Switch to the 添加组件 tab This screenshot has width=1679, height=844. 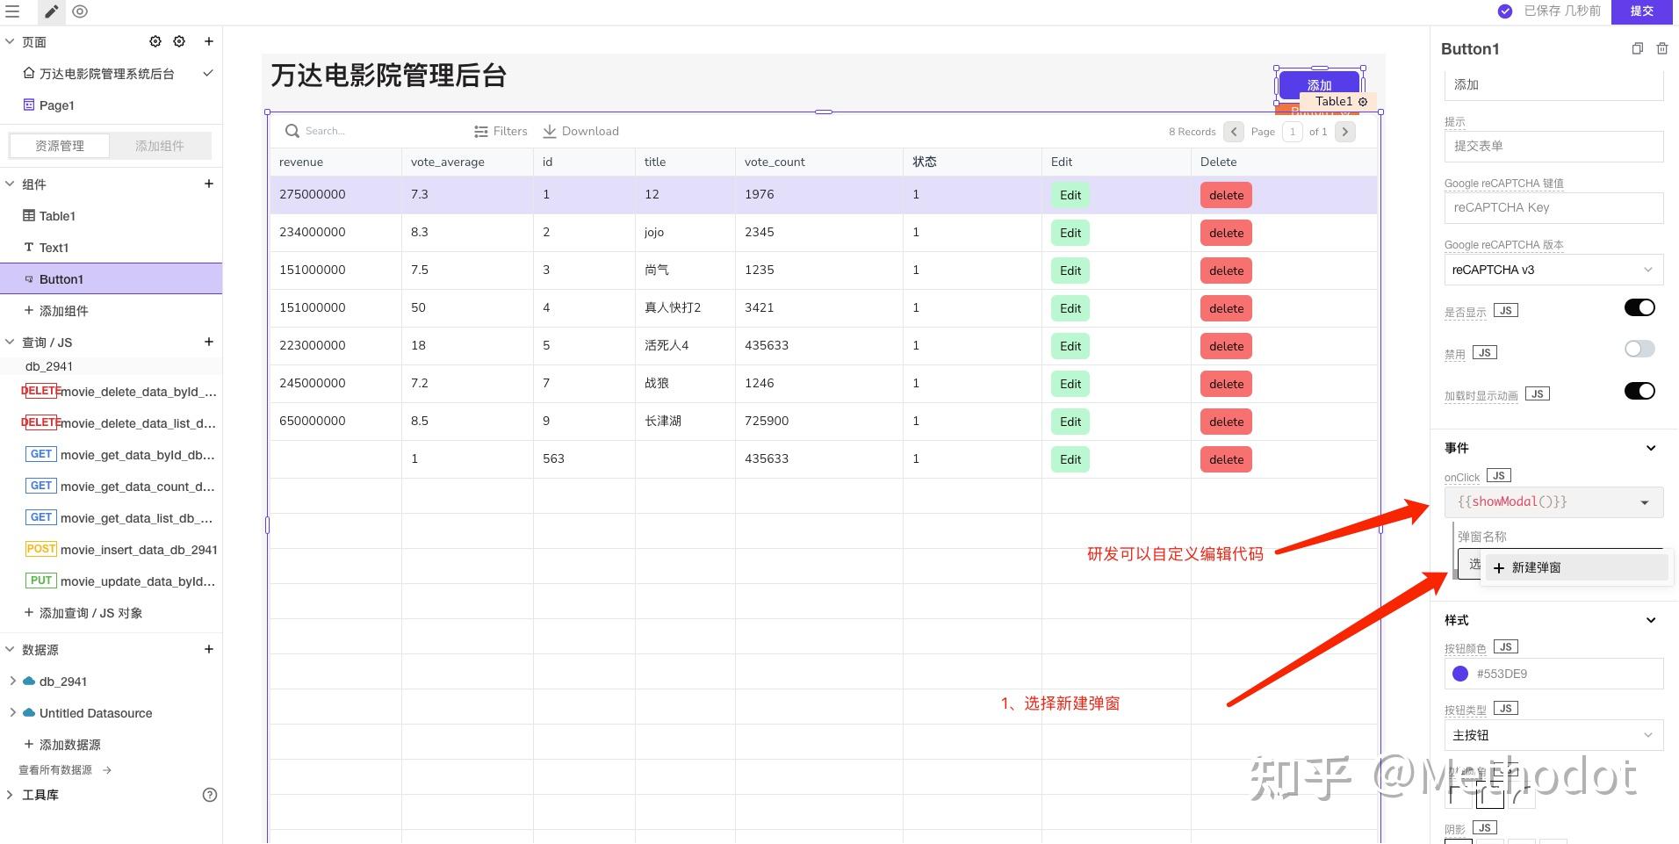click(x=160, y=146)
